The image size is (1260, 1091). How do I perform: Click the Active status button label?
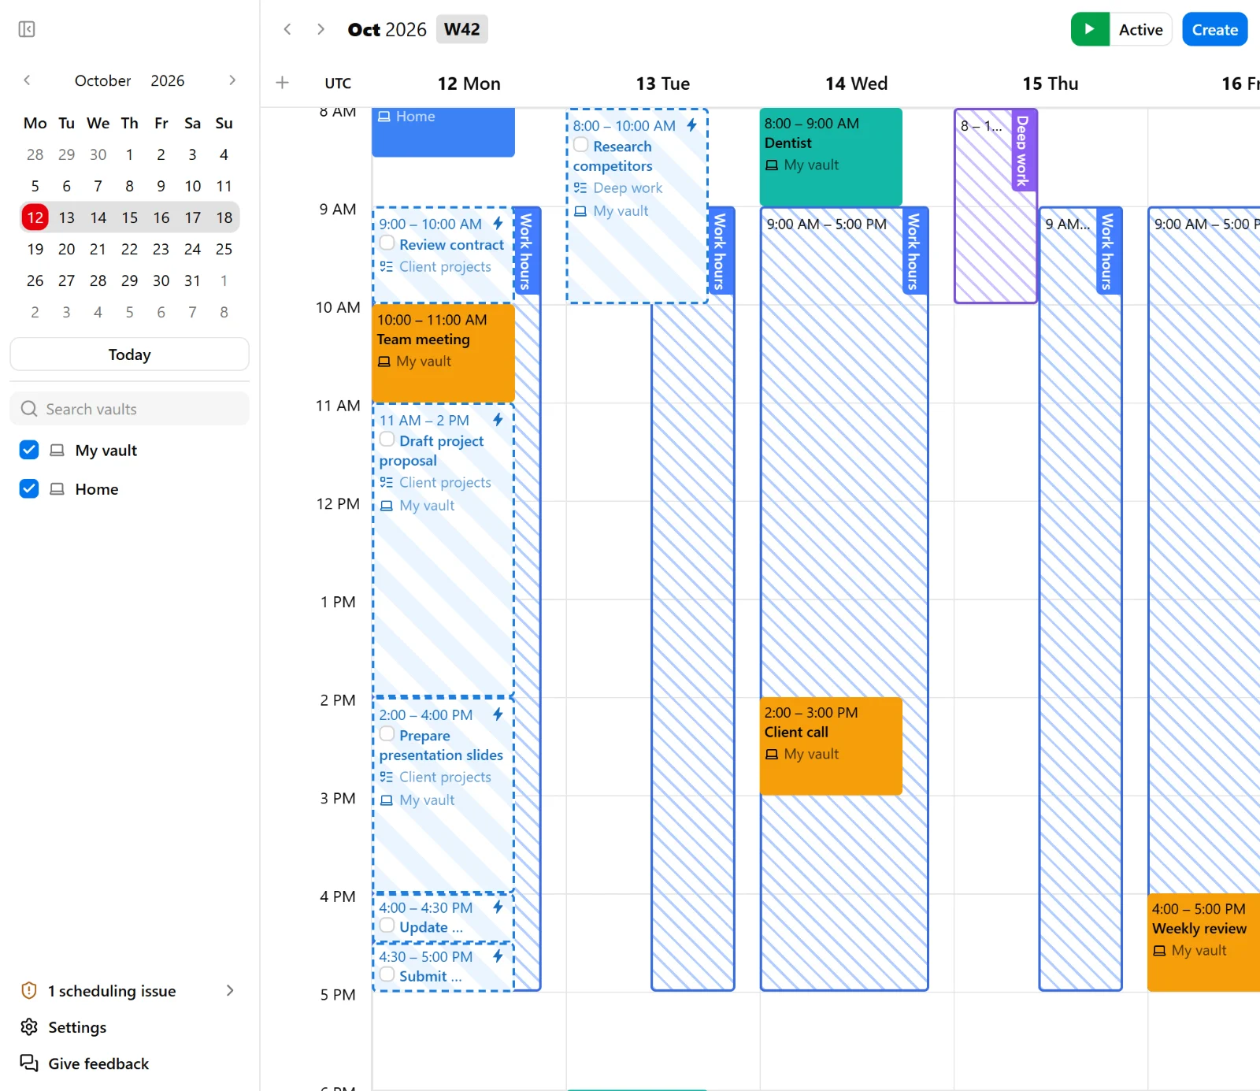tap(1140, 29)
